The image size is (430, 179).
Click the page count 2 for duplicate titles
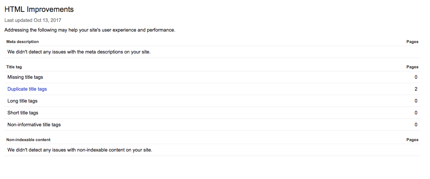(x=416, y=89)
